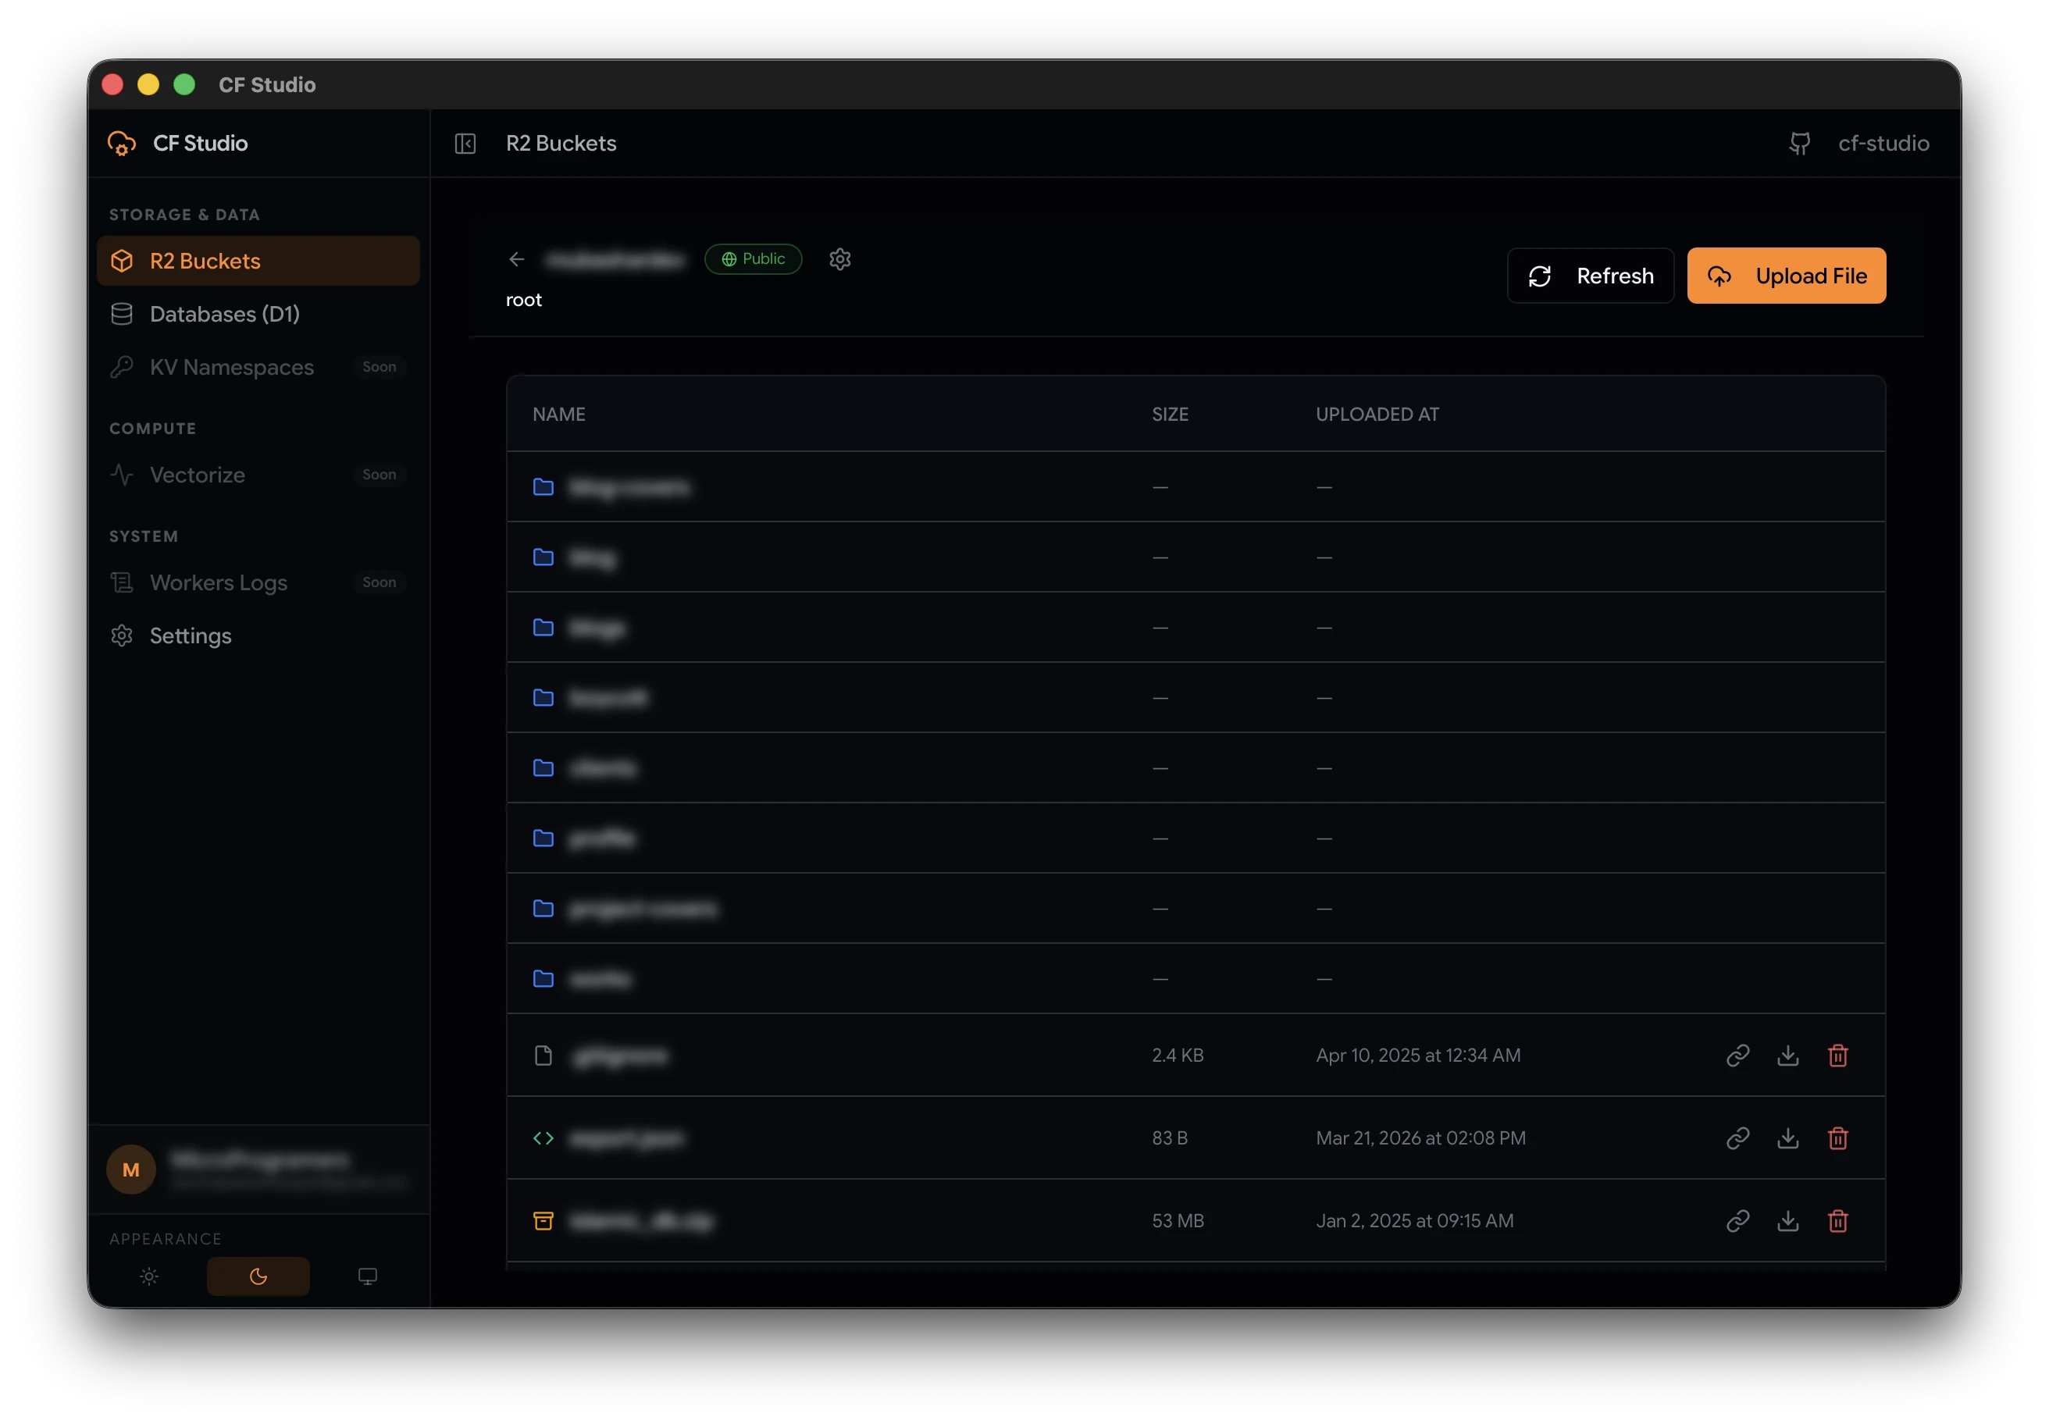Viewport: 2049px width, 1424px height.
Task: Delete the 53 MB zip file
Action: 1837,1220
